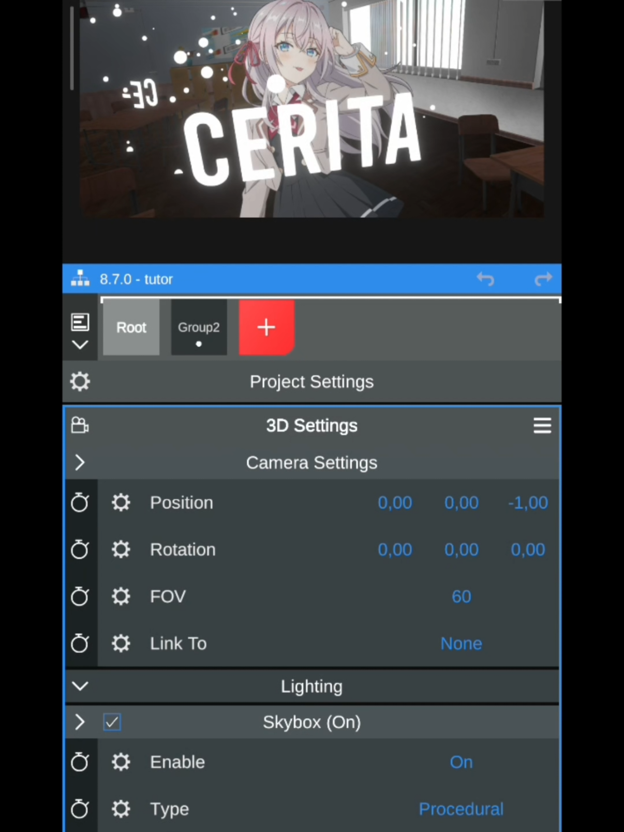Screen dimensions: 624x832
Task: Open the FOV property gear
Action: click(x=121, y=597)
